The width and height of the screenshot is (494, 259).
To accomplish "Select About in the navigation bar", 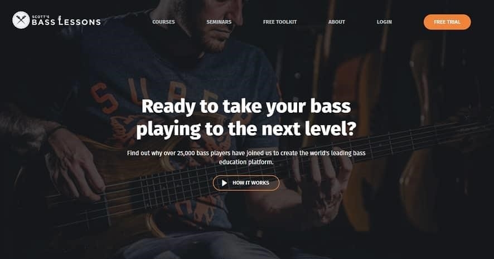I will coord(336,22).
